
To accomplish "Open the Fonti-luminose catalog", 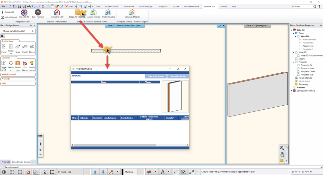I will pyautogui.click(x=32, y=66).
